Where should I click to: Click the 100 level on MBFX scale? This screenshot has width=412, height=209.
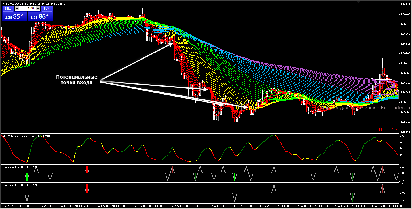click(403, 135)
